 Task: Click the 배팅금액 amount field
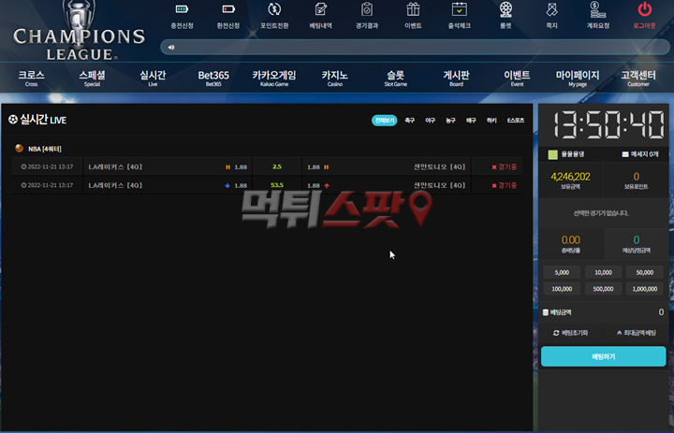tap(603, 312)
